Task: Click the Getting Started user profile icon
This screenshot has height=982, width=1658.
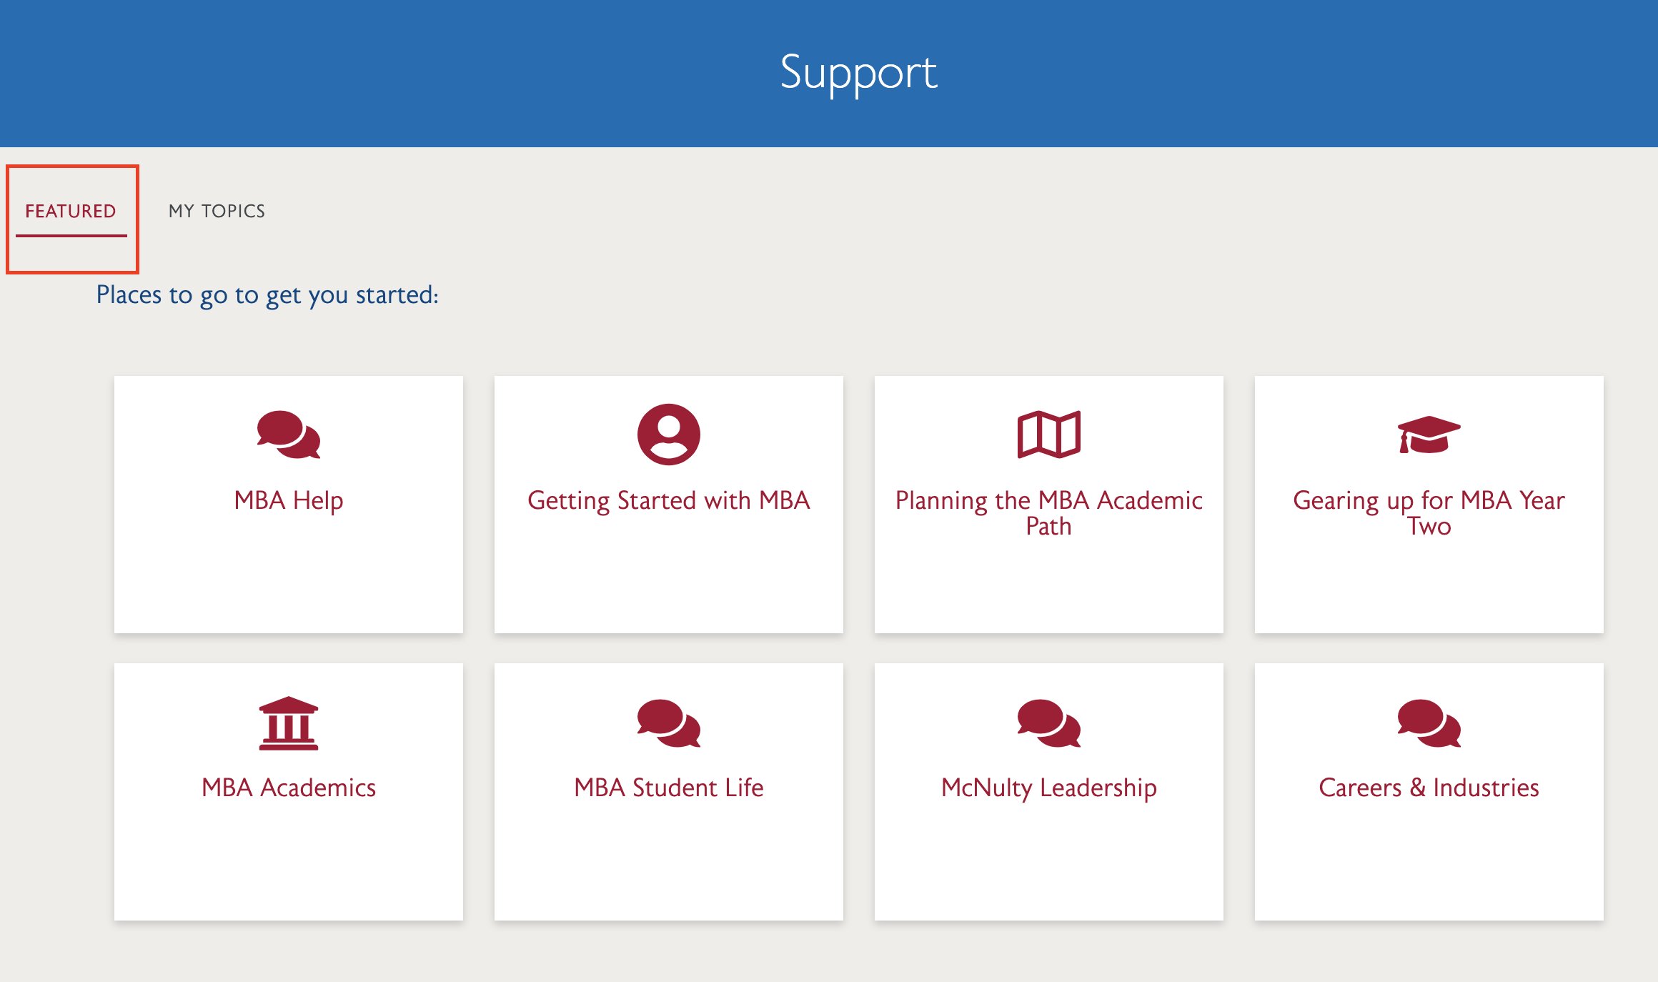Action: pos(668,435)
